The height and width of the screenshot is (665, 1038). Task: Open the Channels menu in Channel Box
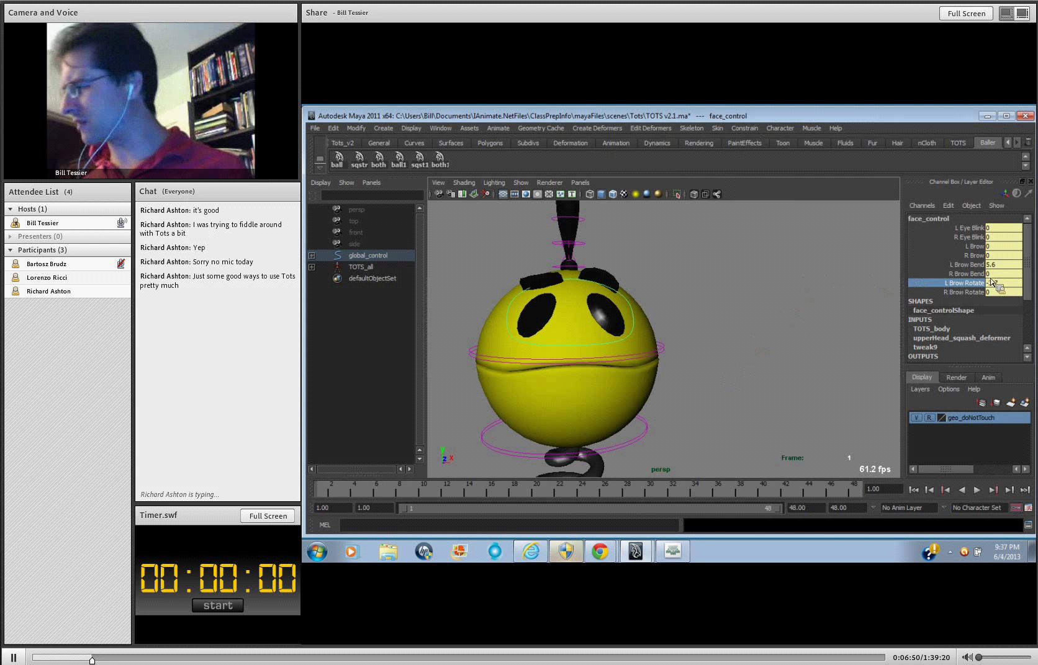click(x=922, y=206)
